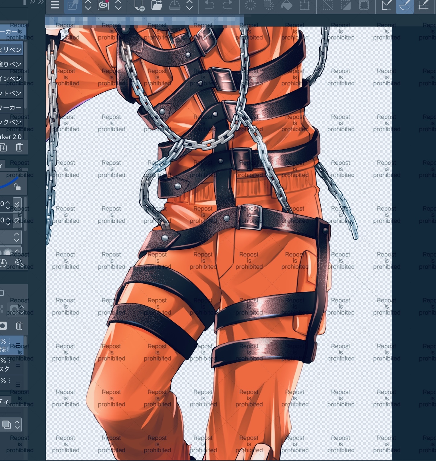436x461 pixels.
Task: Click the Invert Selection icon
Action: [346, 5]
